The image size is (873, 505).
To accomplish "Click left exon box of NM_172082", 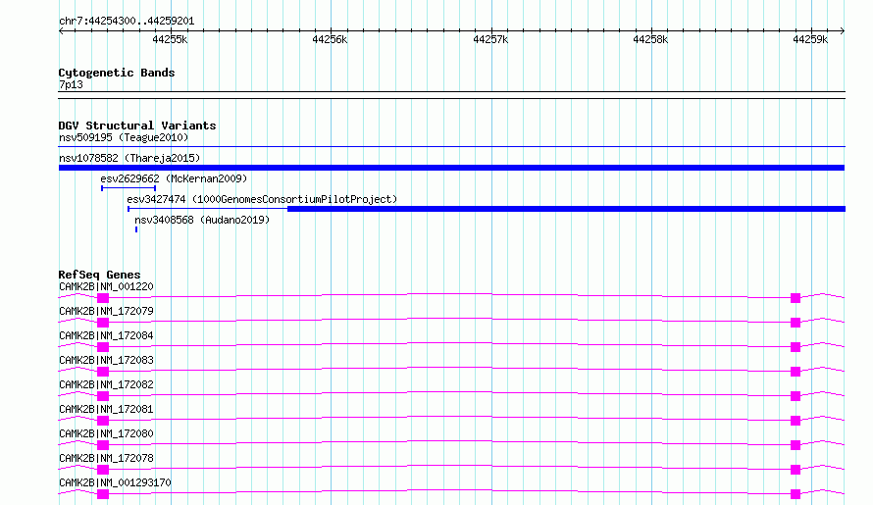I will click(103, 396).
